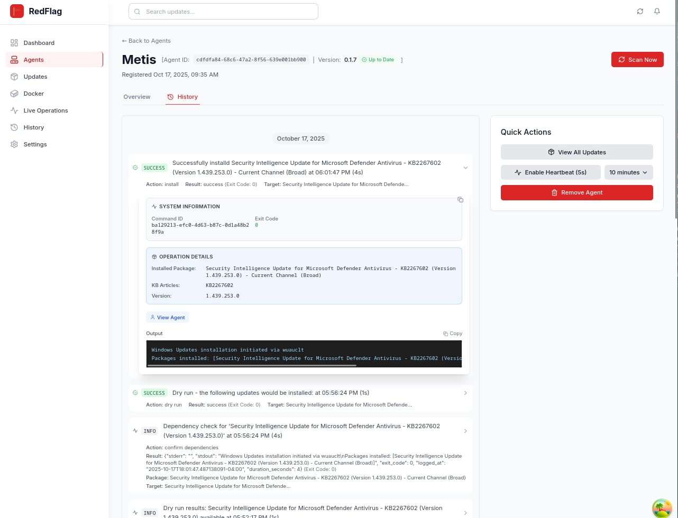
Task: Expand the Dry run success entry
Action: click(x=465, y=393)
